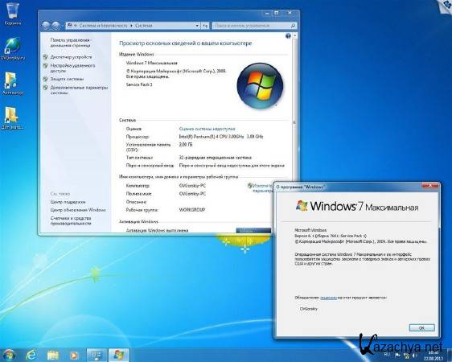
Task: Click the Back arrow in the System window
Action: [x=46, y=26]
